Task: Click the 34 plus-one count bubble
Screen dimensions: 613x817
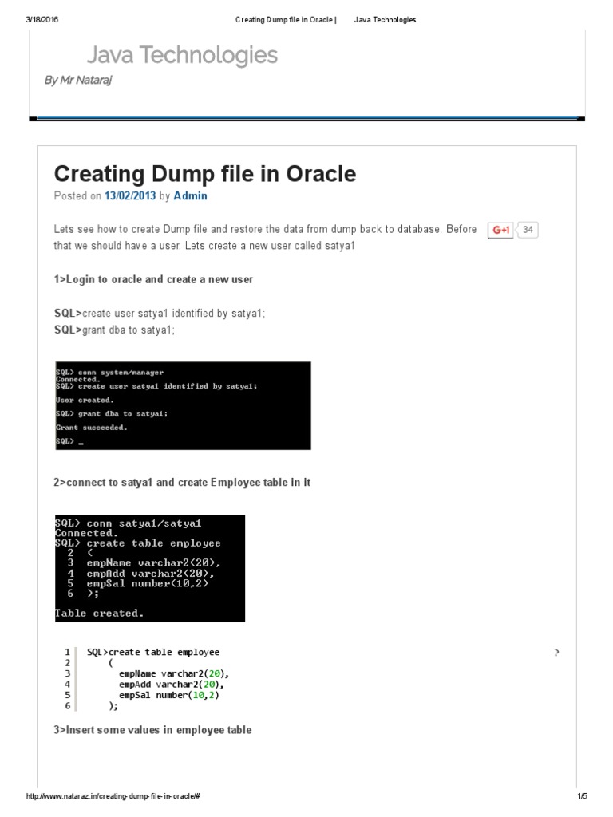Action: tap(528, 230)
